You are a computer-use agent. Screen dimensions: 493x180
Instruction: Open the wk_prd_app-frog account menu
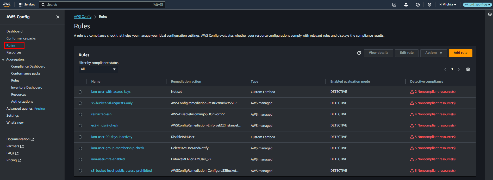(477, 5)
